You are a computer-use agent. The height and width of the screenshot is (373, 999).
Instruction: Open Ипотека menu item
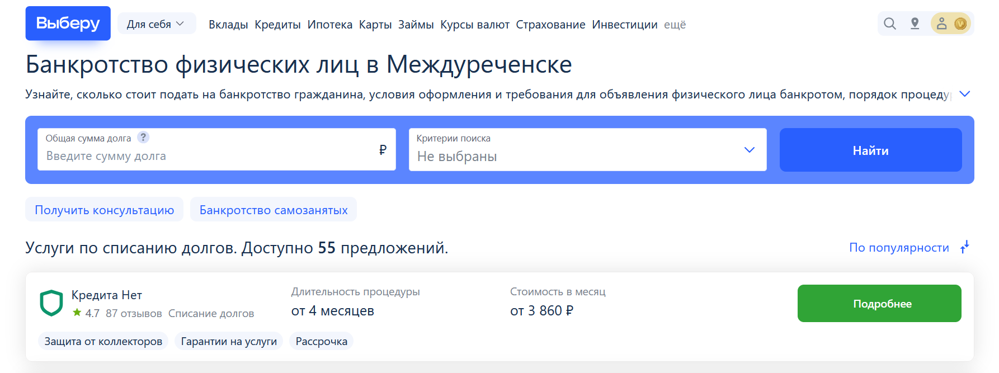(x=330, y=25)
